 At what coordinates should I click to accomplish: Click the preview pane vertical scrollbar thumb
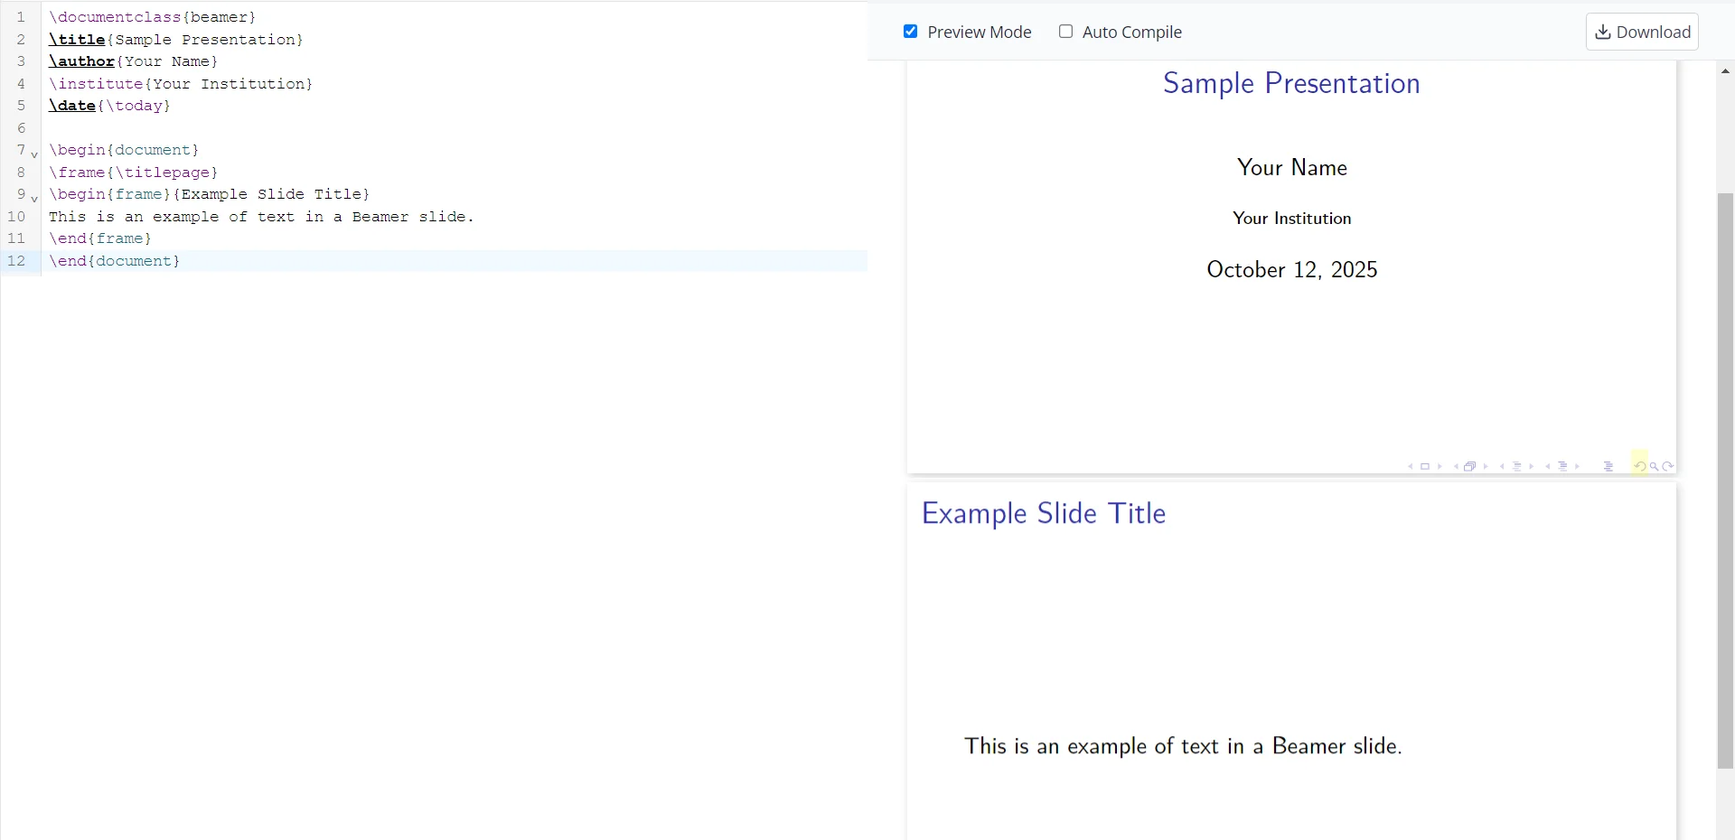1725,479
